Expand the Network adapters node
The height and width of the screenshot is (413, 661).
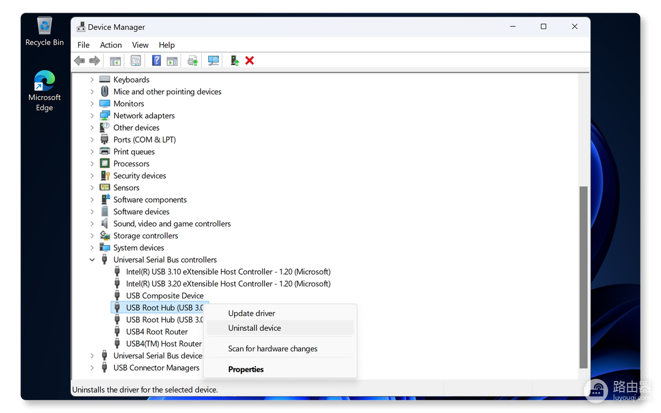pyautogui.click(x=92, y=116)
